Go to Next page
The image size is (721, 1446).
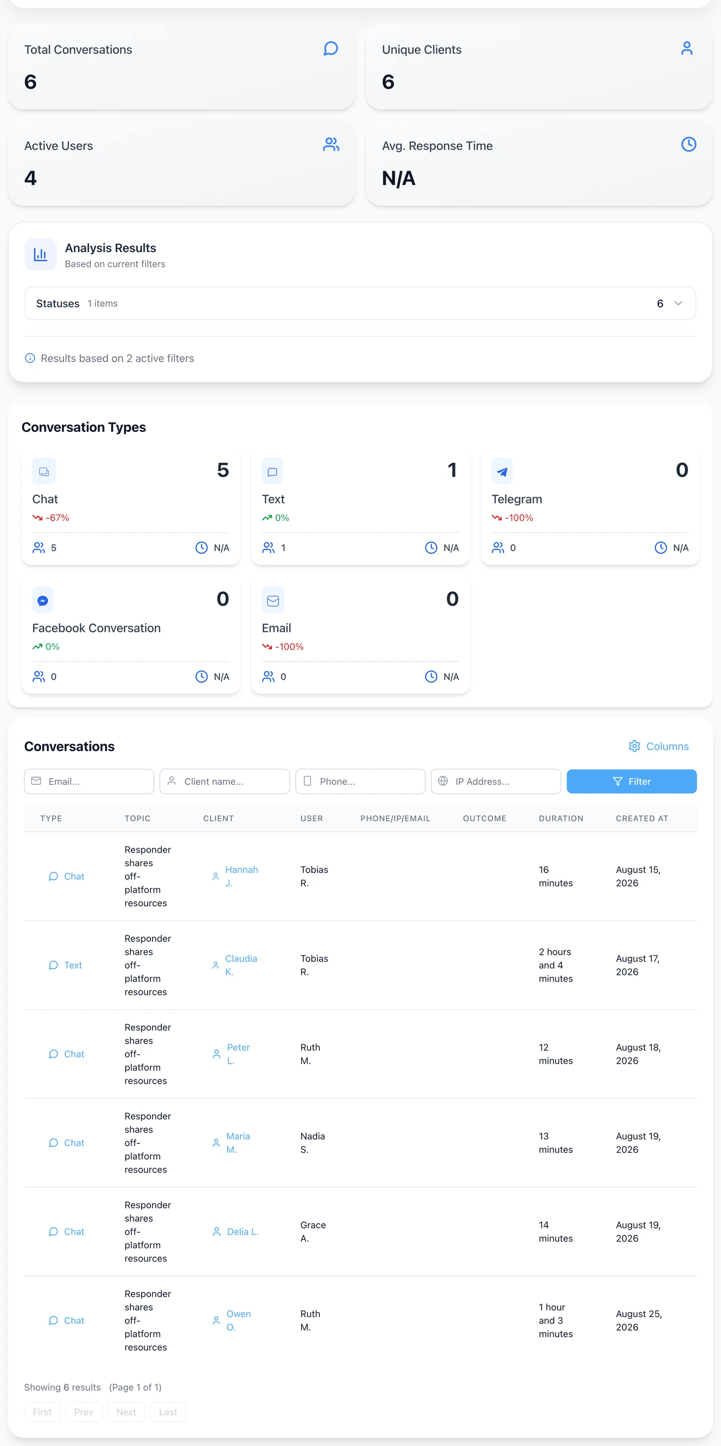coord(126,1412)
